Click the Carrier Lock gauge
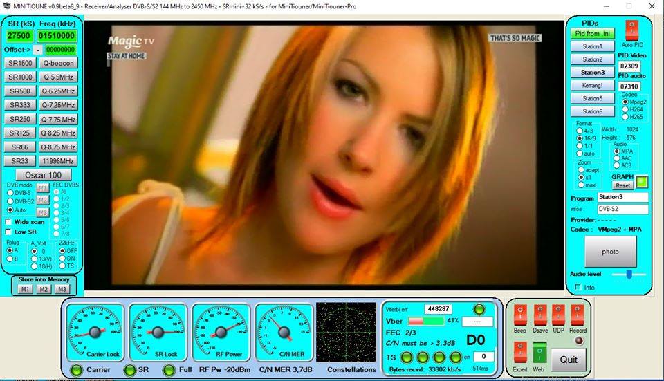 (95, 332)
